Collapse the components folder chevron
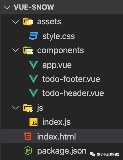Screen dimensions: 123x160 tap(16, 50)
